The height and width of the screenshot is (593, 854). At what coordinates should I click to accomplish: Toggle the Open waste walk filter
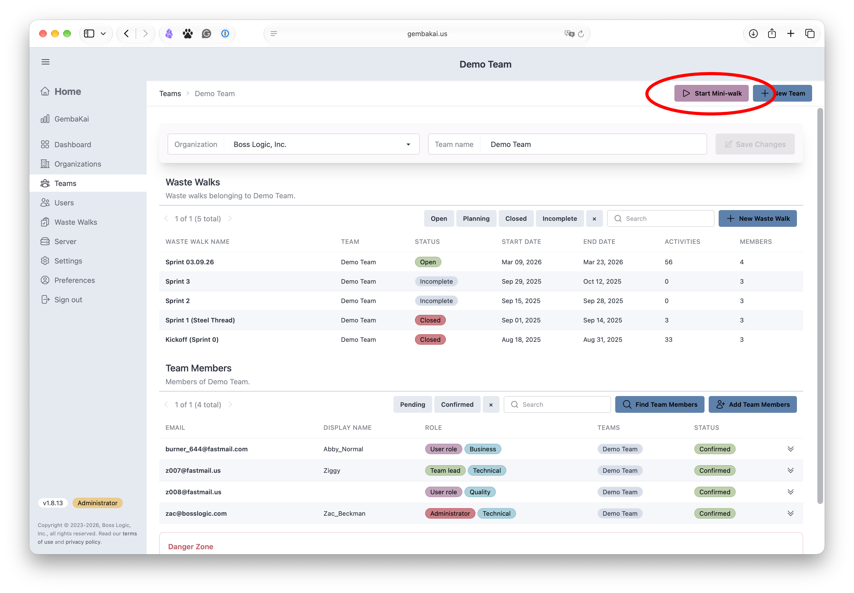(439, 218)
